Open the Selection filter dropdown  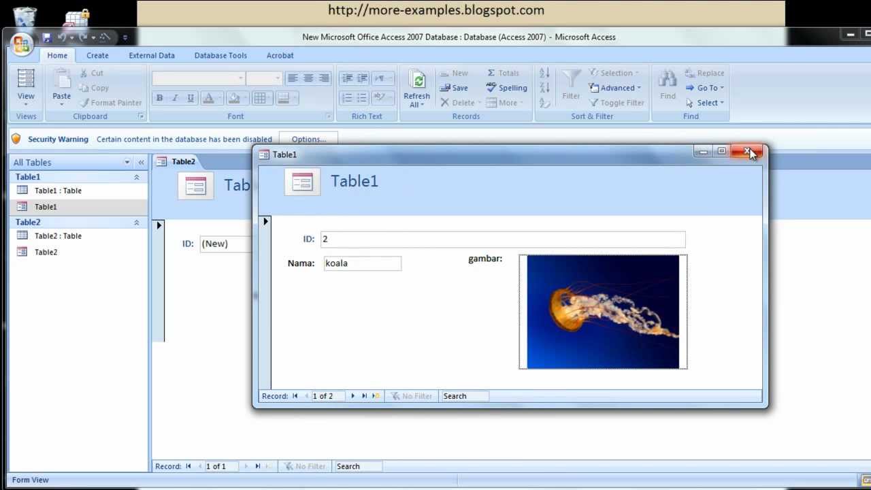tap(614, 73)
